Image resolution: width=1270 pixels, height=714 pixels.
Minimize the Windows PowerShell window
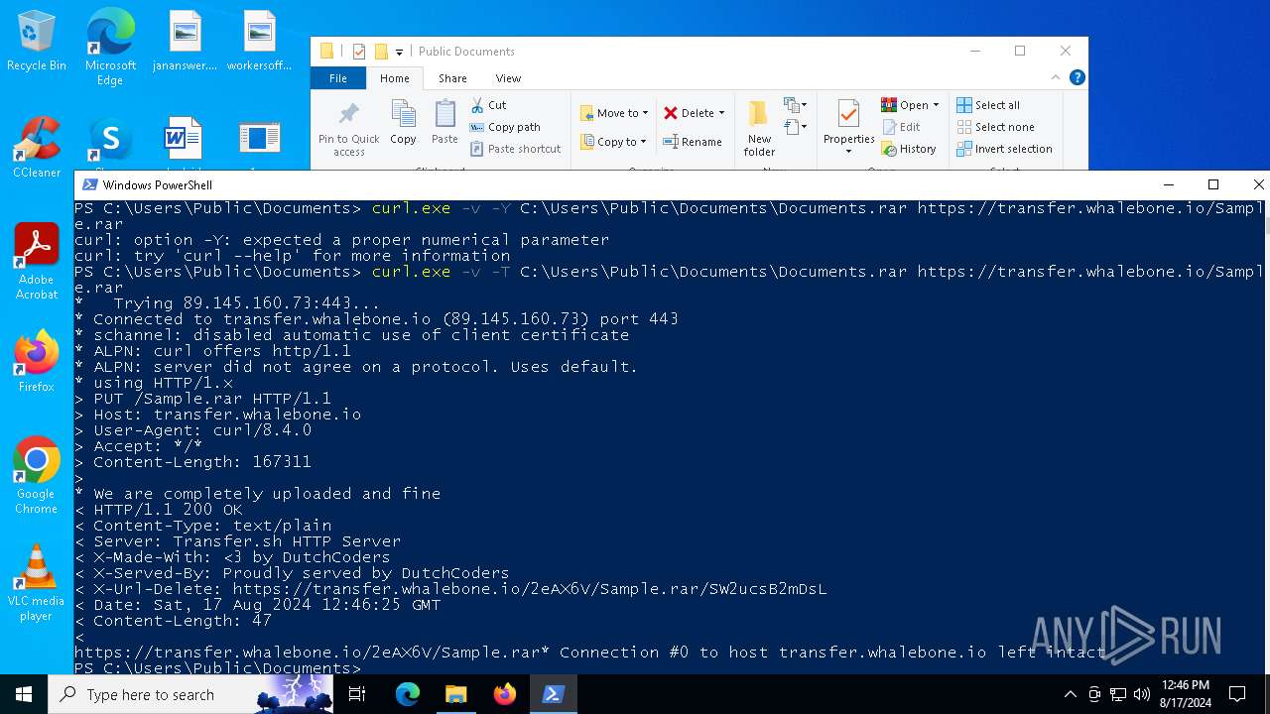coord(1168,184)
